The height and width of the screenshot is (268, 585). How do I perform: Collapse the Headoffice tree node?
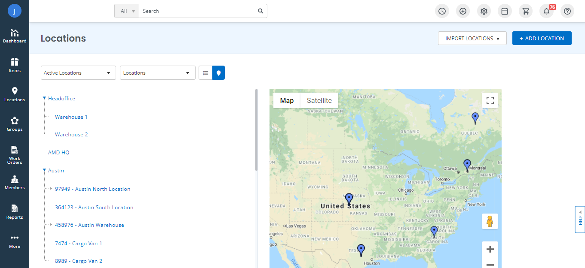coord(44,98)
